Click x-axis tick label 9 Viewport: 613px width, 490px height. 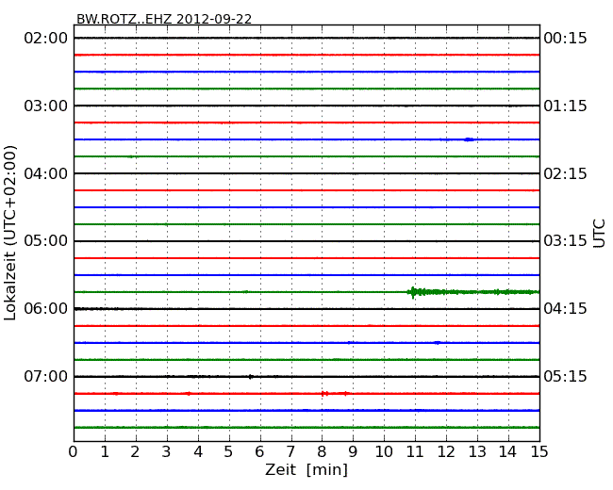pyautogui.click(x=353, y=452)
